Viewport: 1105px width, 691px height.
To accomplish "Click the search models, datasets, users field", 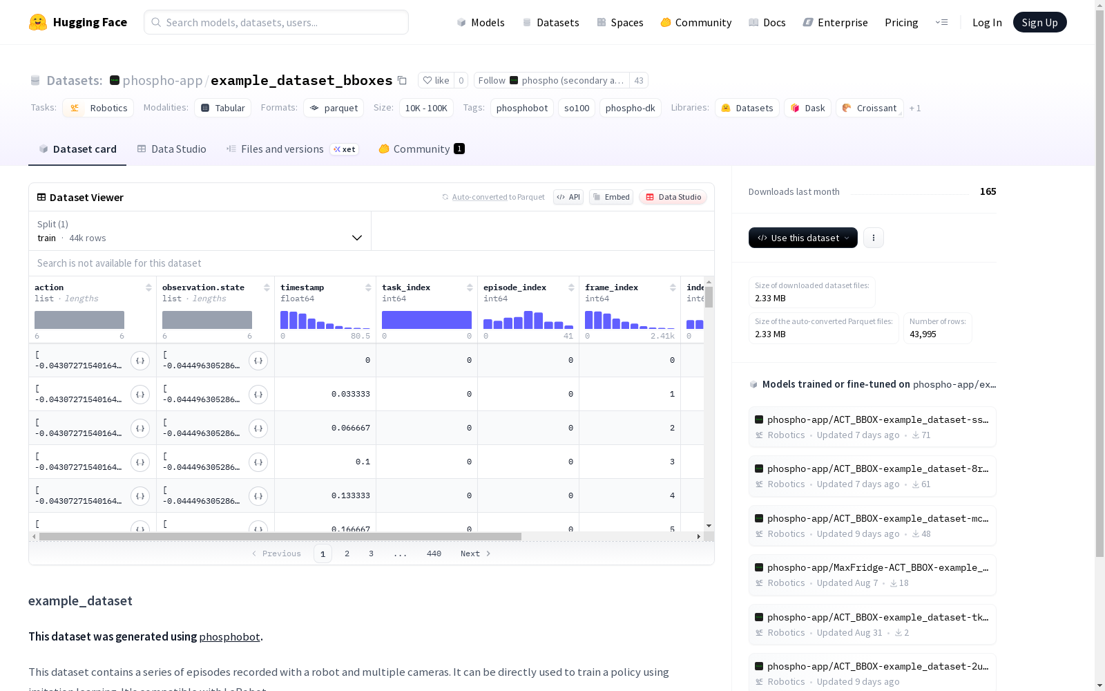I will pos(276,22).
